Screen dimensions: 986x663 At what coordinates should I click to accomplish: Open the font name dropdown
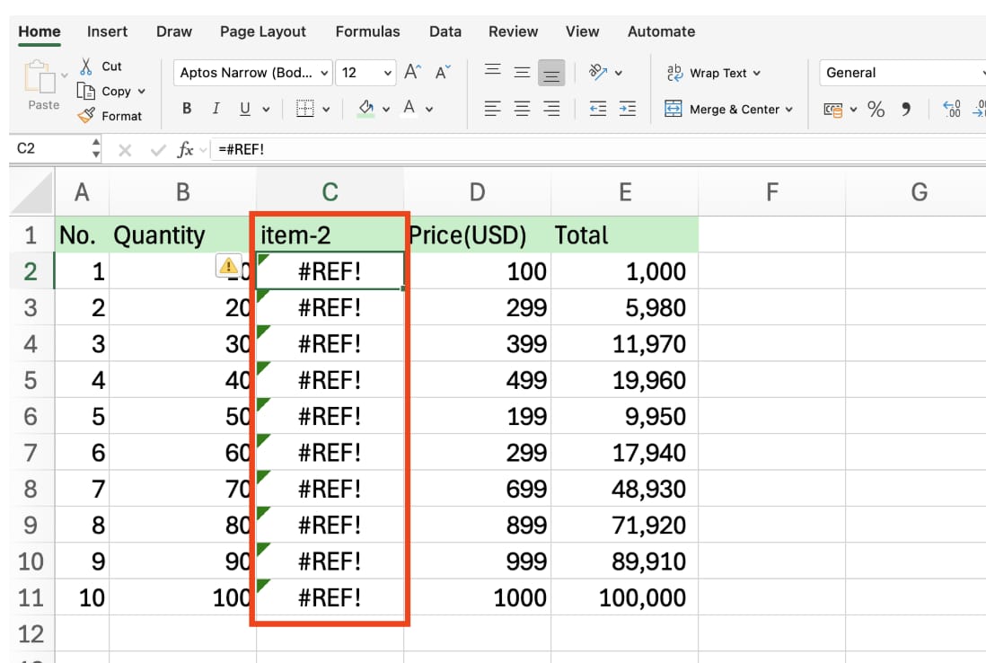(323, 73)
